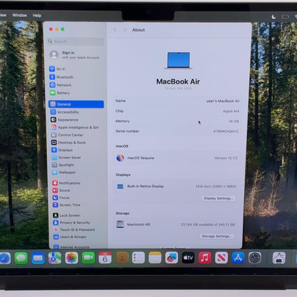Open Music from the Dock
Screen dimensions: 297x297
[x=205, y=258]
